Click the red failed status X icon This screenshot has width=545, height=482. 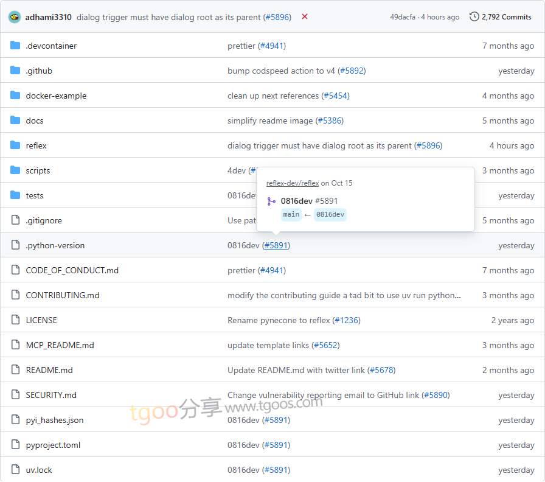click(x=305, y=17)
